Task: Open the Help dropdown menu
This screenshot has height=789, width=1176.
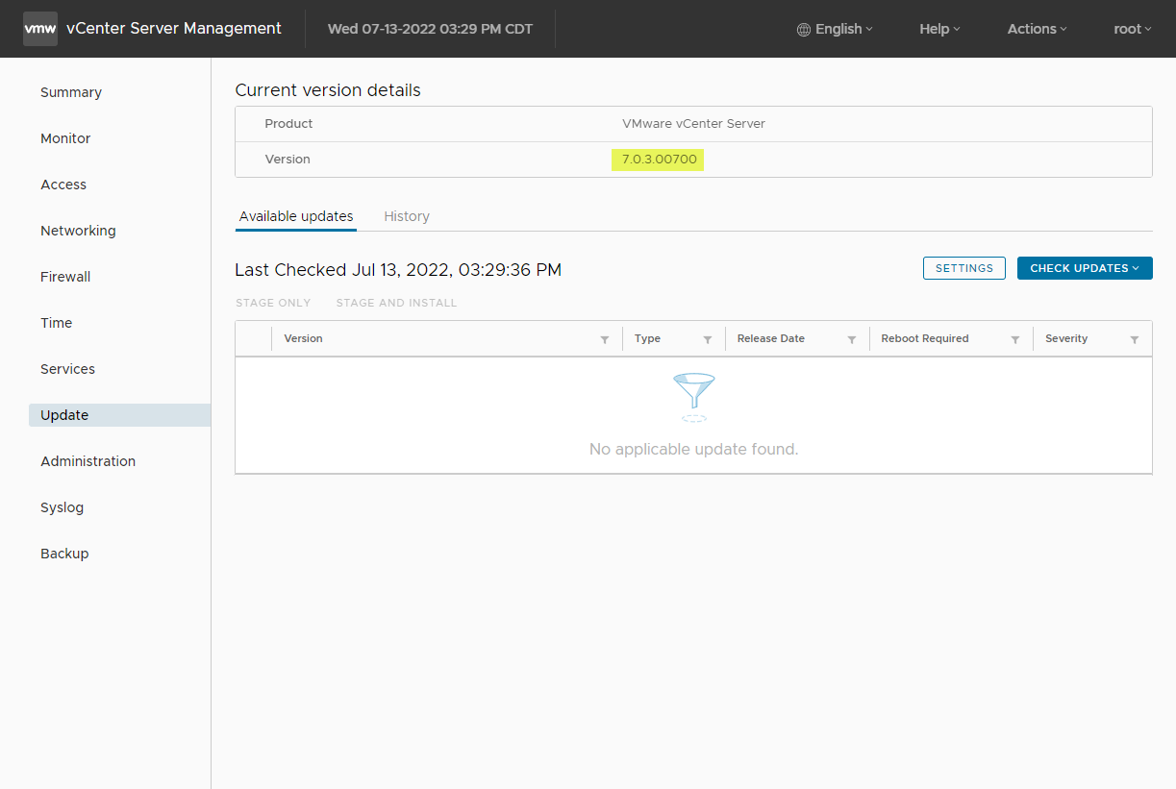Action: [939, 29]
